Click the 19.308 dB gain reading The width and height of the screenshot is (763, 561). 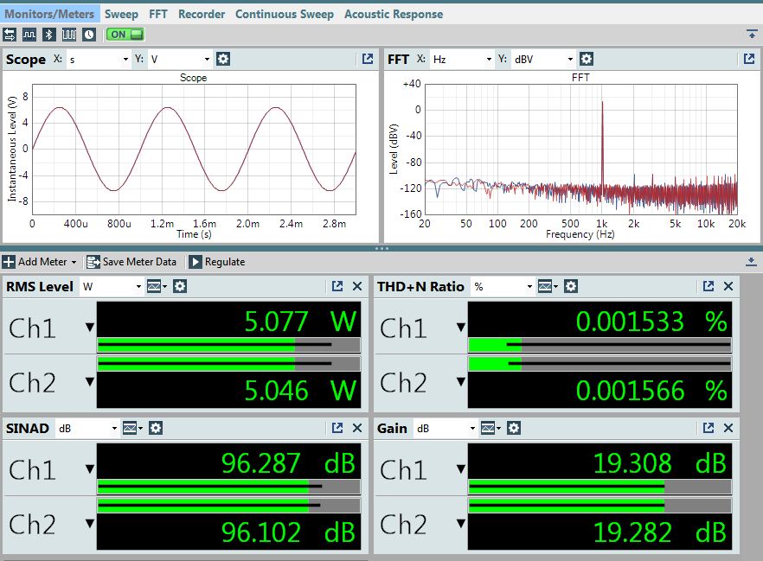pos(660,462)
